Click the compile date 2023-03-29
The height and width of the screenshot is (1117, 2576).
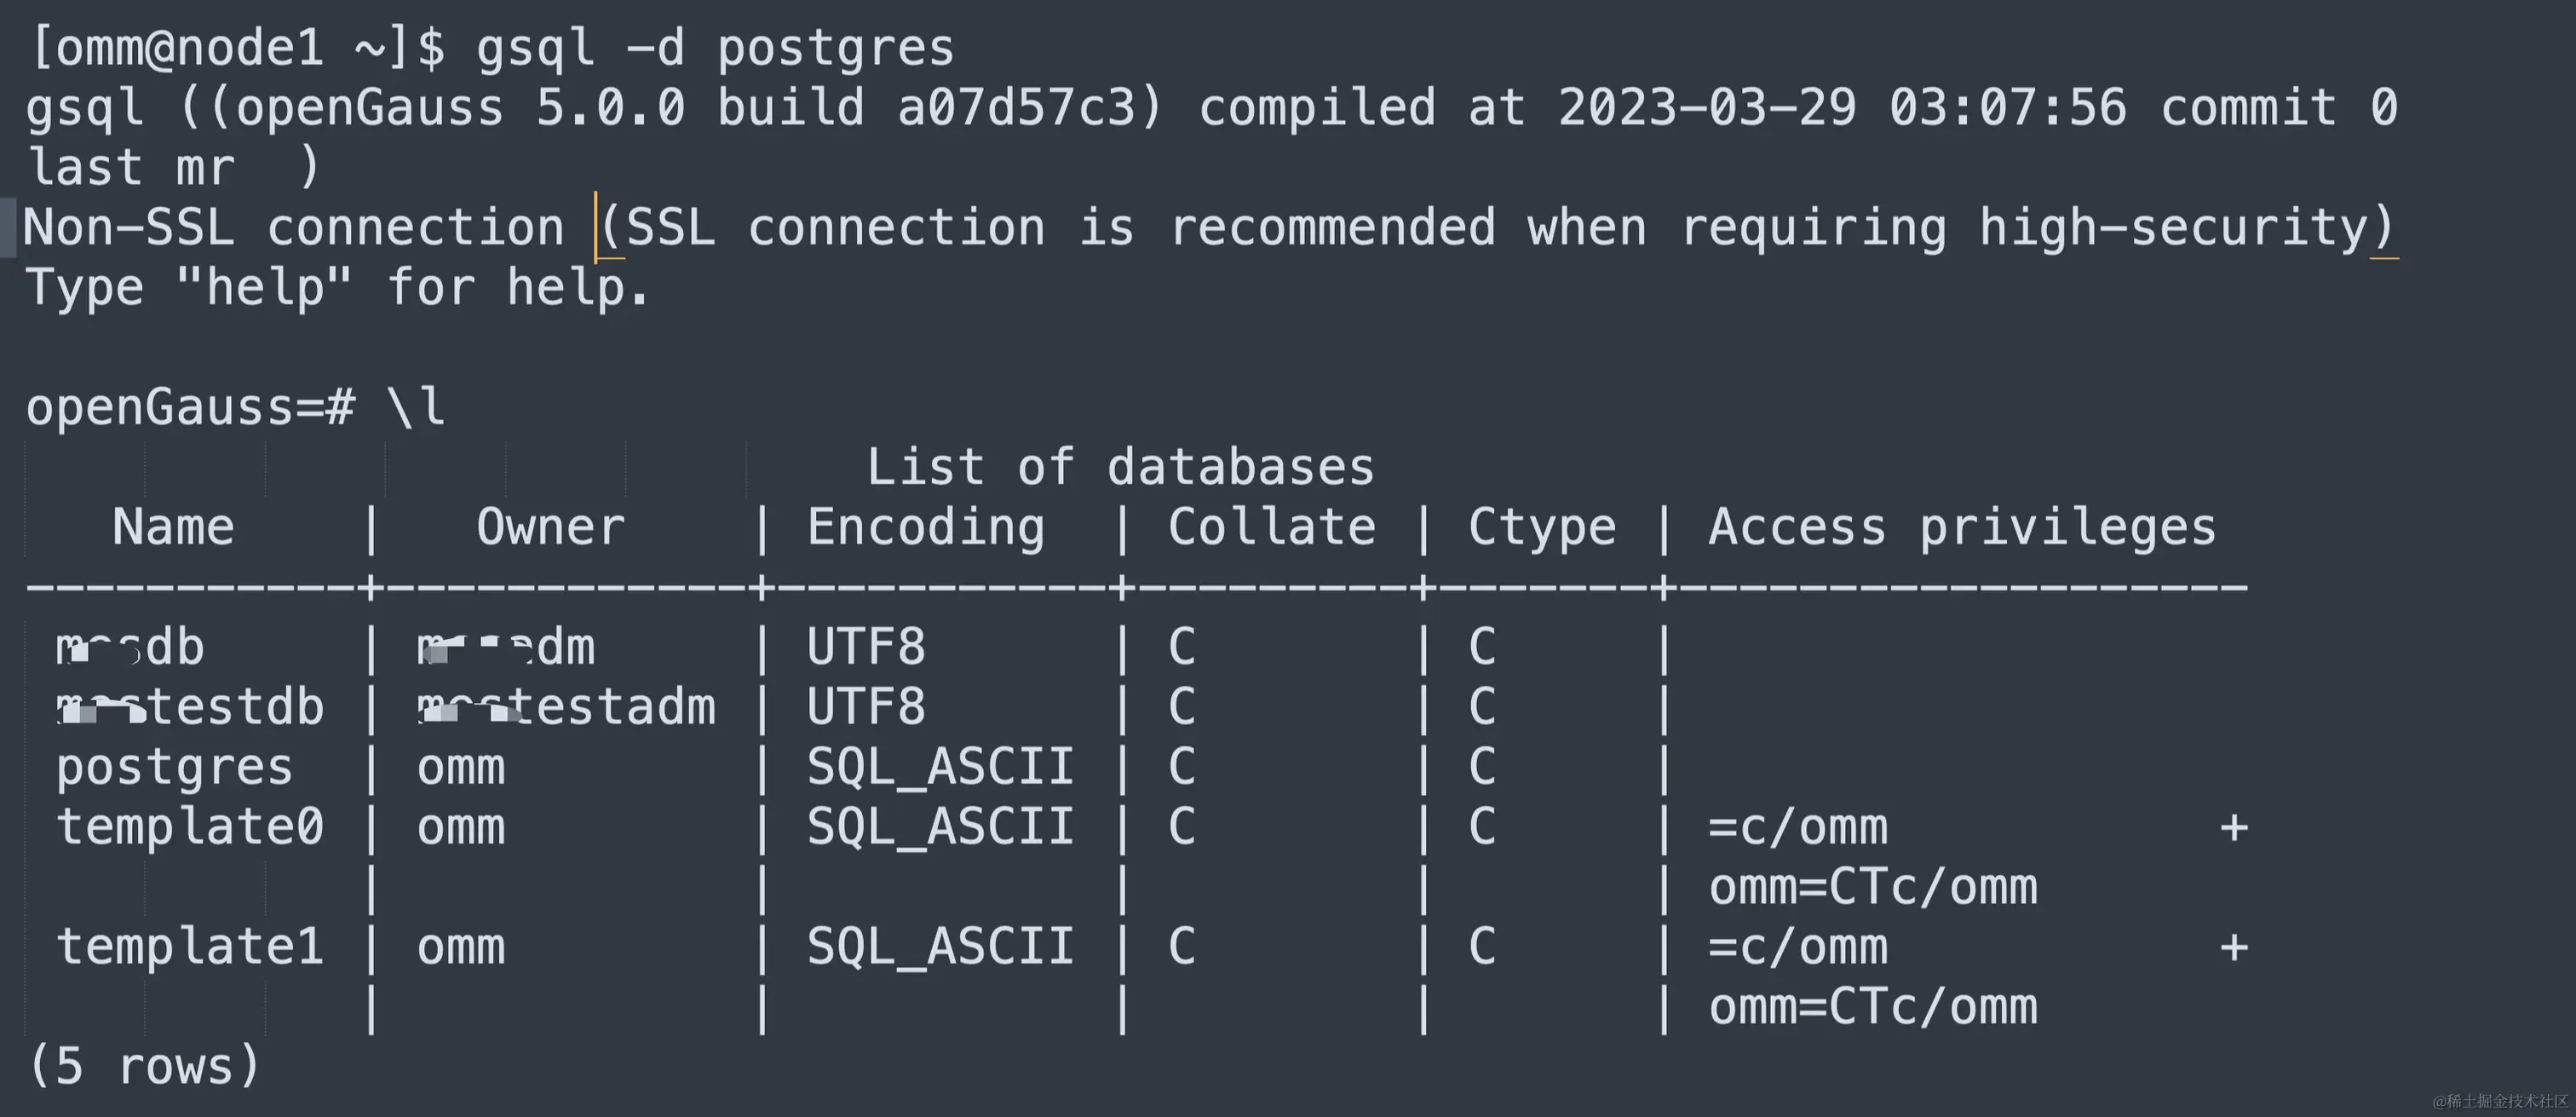[x=1706, y=108]
